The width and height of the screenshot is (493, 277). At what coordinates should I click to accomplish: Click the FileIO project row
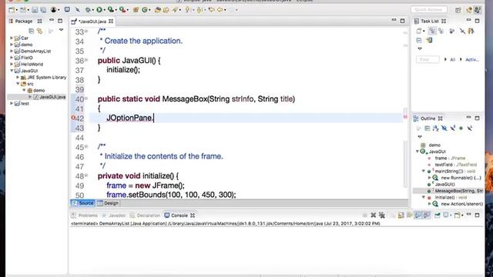pyautogui.click(x=26, y=58)
